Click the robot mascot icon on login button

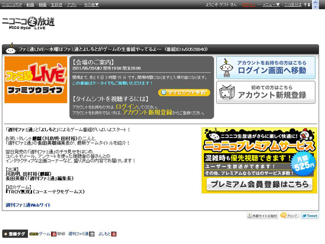click(226, 68)
